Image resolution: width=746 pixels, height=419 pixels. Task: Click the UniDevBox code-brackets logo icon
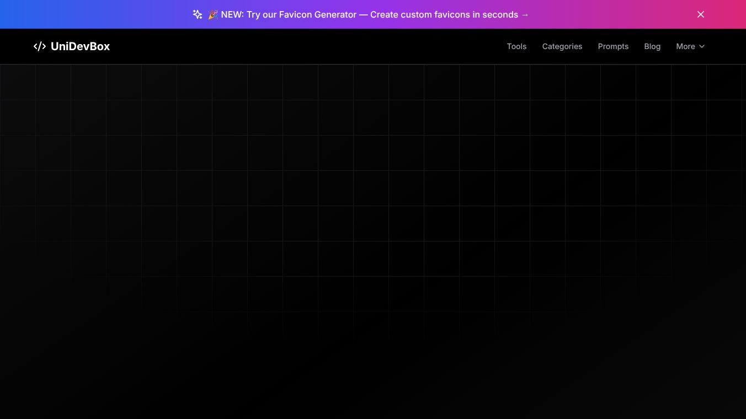pyautogui.click(x=40, y=46)
